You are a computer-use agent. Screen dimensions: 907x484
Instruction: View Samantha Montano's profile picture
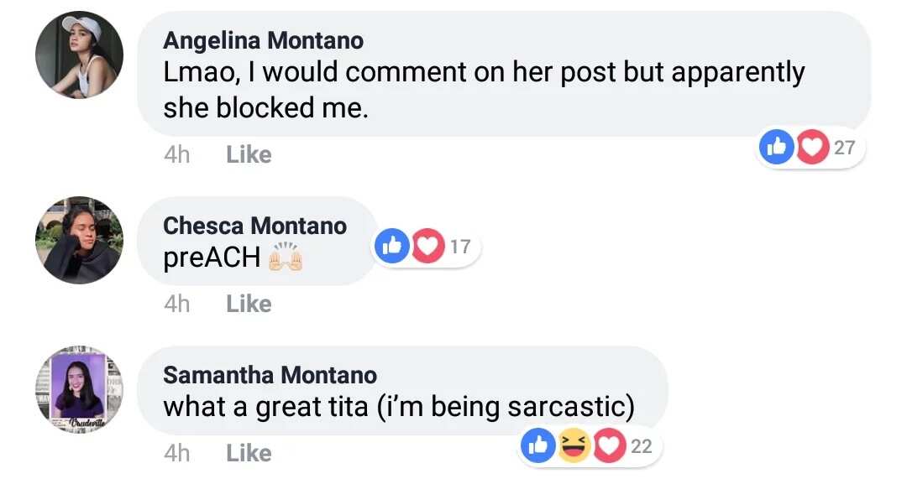pos(79,390)
